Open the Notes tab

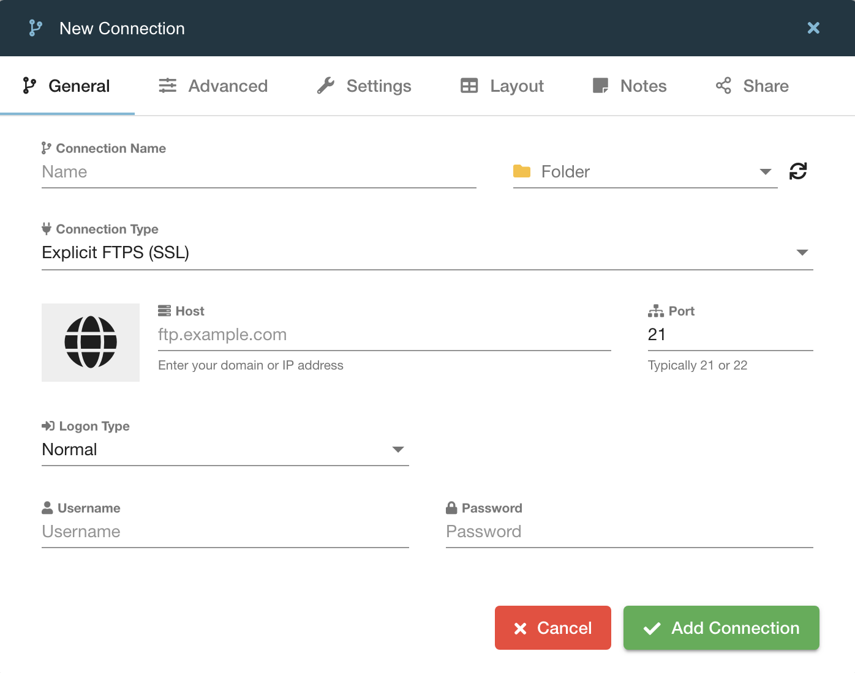630,86
